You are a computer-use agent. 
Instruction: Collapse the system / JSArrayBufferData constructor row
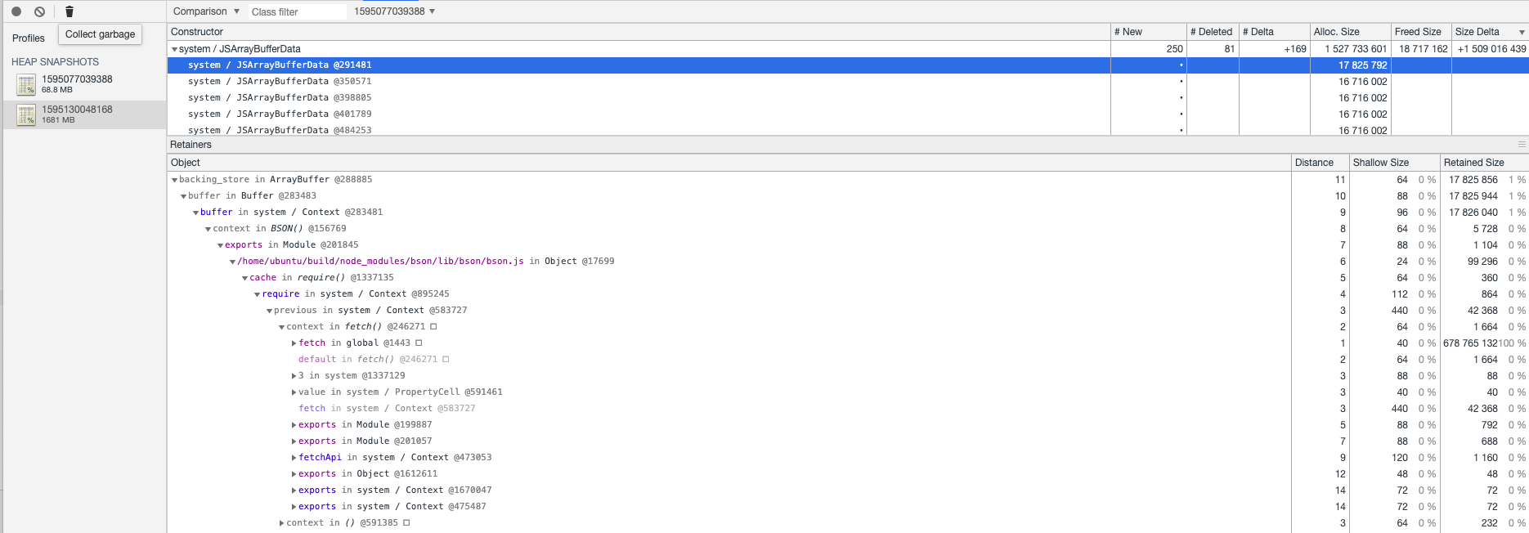[x=174, y=49]
